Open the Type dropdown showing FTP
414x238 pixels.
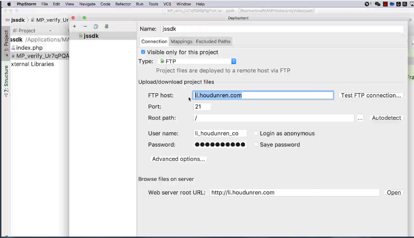point(197,61)
